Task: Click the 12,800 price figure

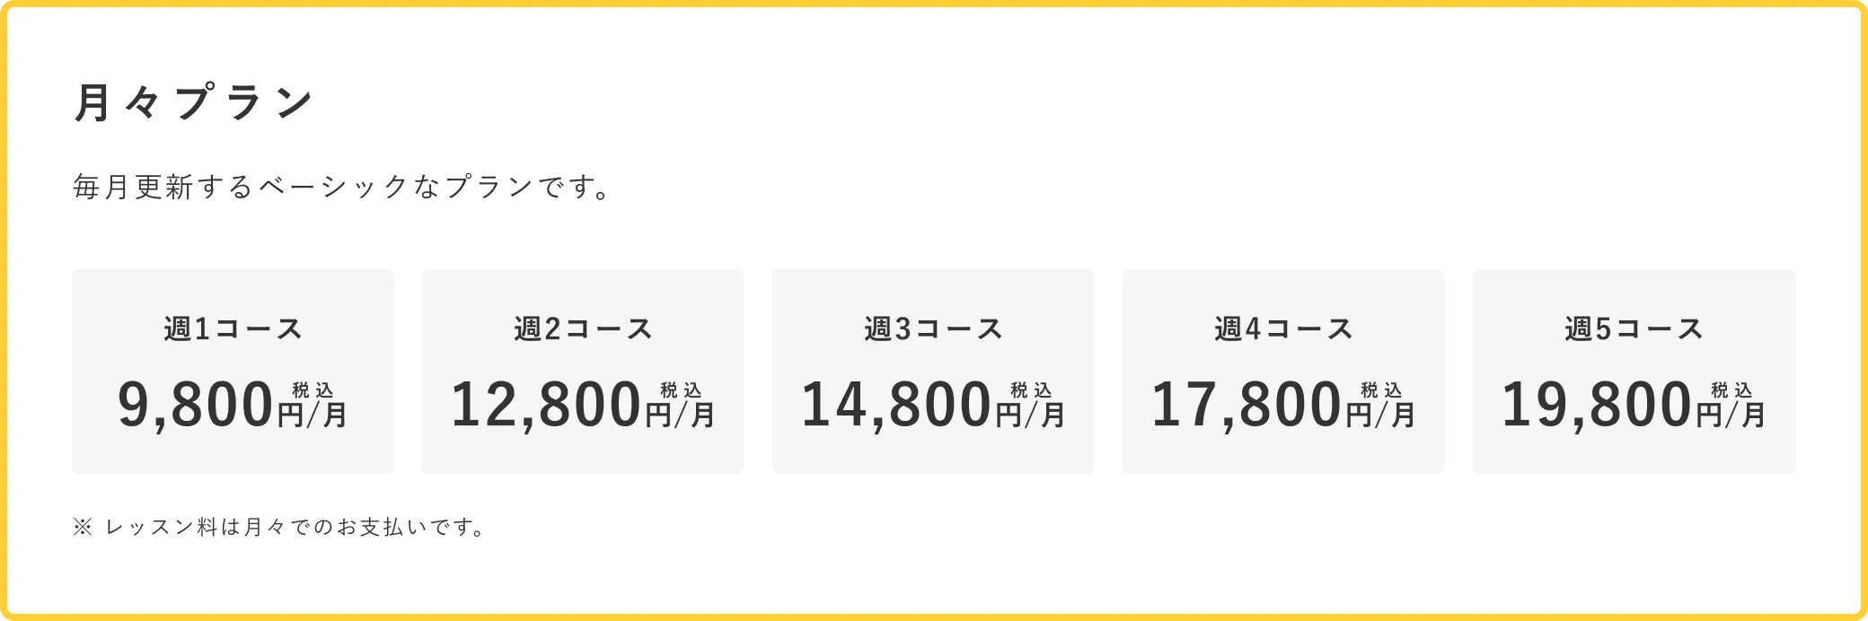Action: click(x=546, y=405)
